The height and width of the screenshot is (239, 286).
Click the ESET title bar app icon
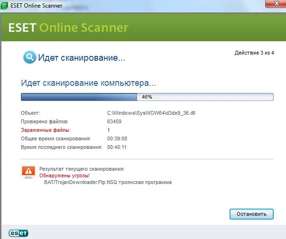tap(4, 6)
